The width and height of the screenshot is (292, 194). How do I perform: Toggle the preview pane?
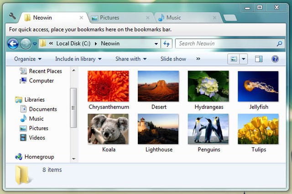pyautogui.click(x=259, y=59)
